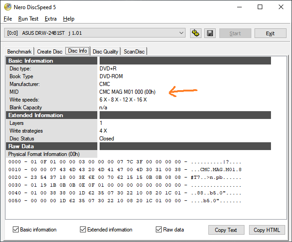Open the drive selection dropdown
This screenshot has width=292, height=242.
[95, 33]
